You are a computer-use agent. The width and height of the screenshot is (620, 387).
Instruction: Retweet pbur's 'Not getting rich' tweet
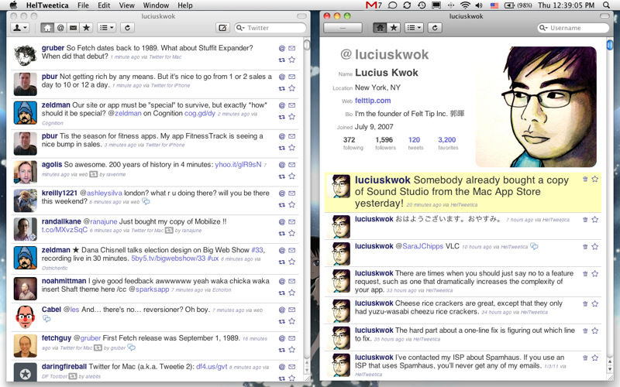(x=282, y=88)
